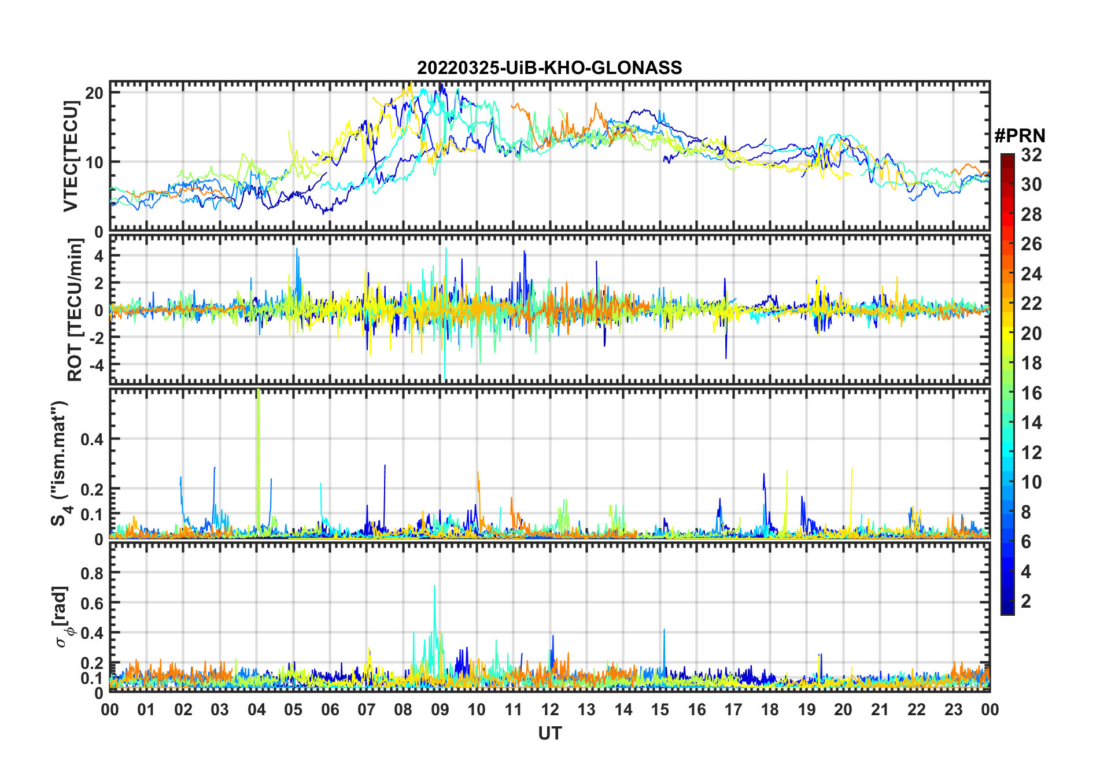Click the ROT axis tick label -4
The image size is (1100, 769).
[96, 365]
